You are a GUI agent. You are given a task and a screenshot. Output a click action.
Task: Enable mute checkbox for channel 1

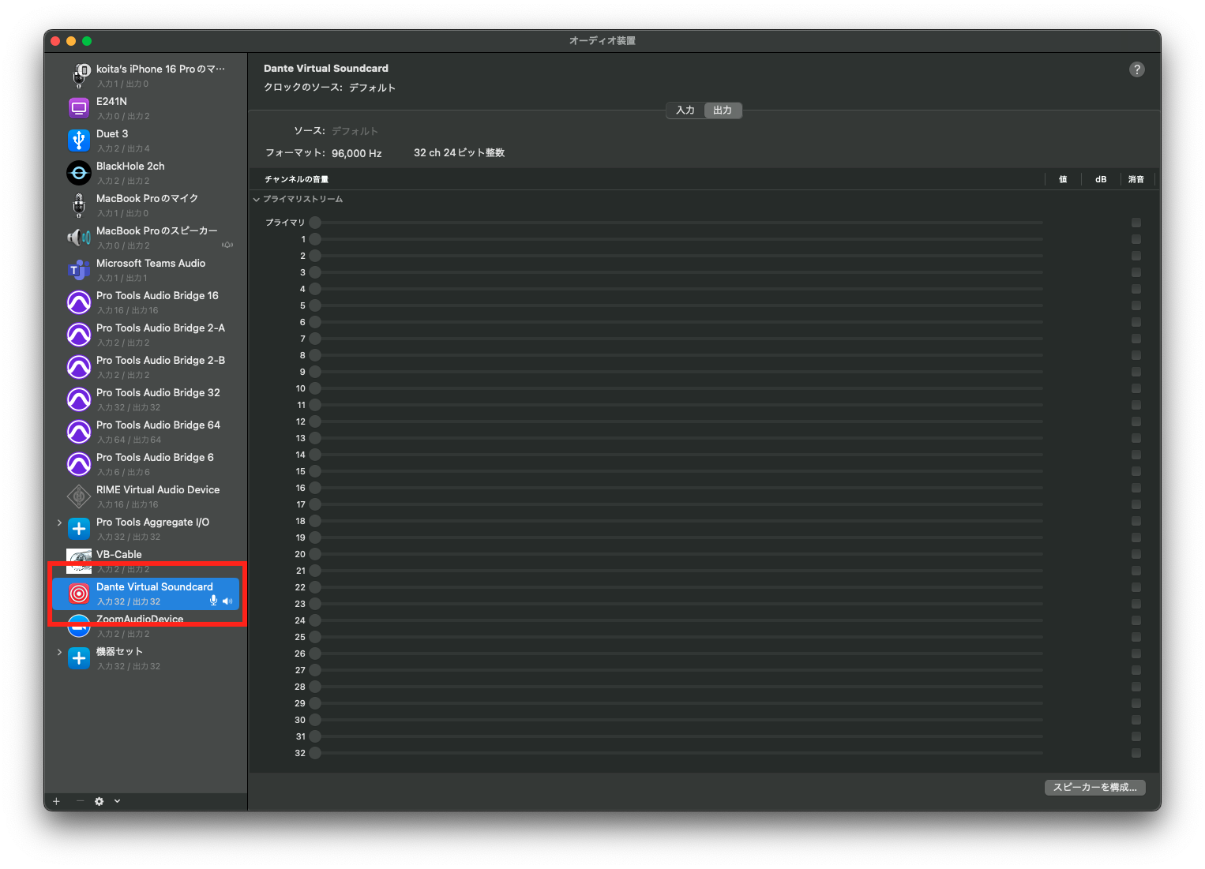pyautogui.click(x=1136, y=239)
